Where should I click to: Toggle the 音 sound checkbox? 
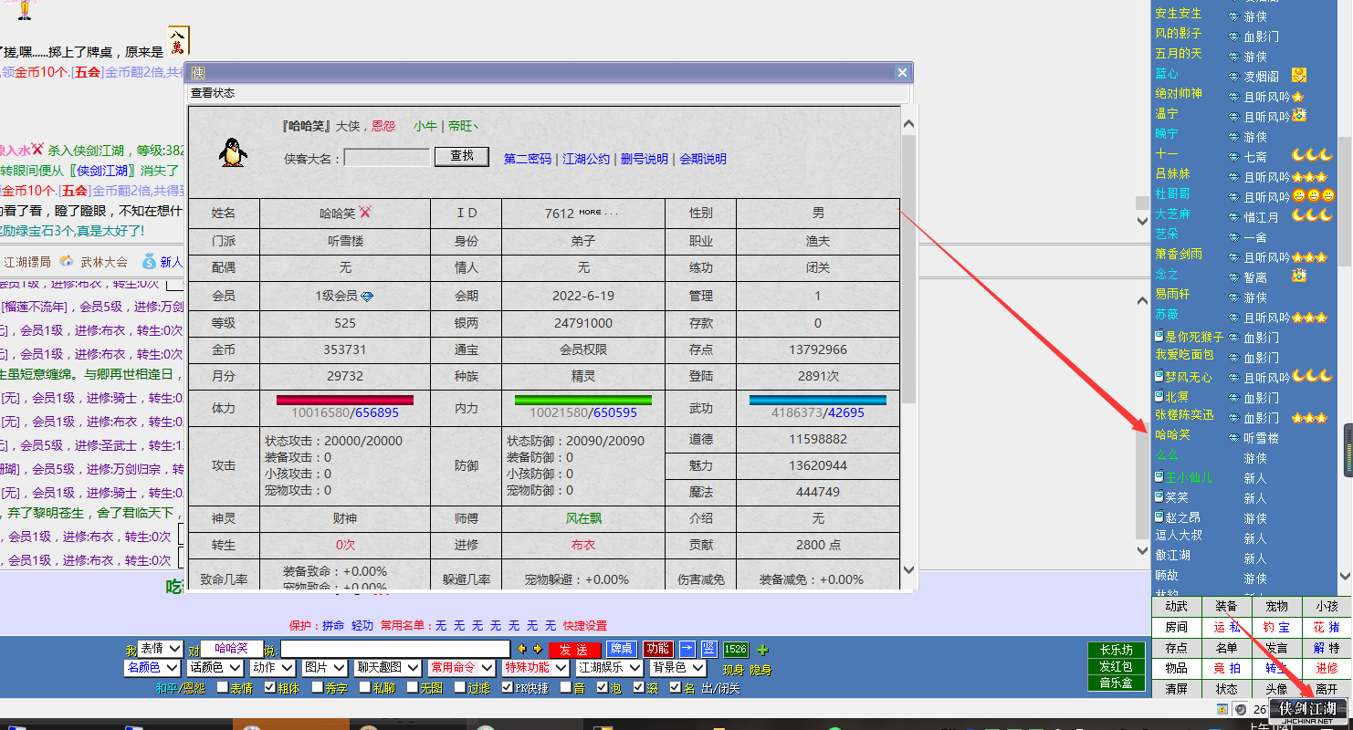coord(566,688)
